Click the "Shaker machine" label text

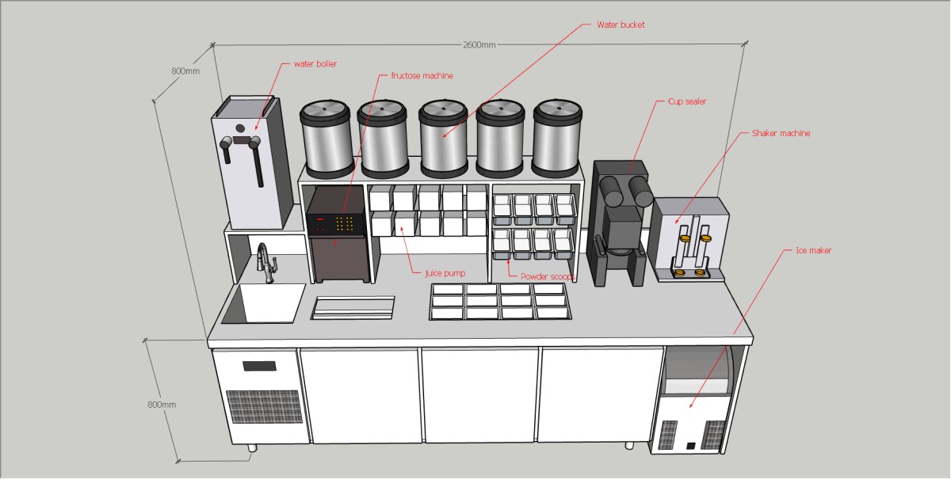click(781, 133)
